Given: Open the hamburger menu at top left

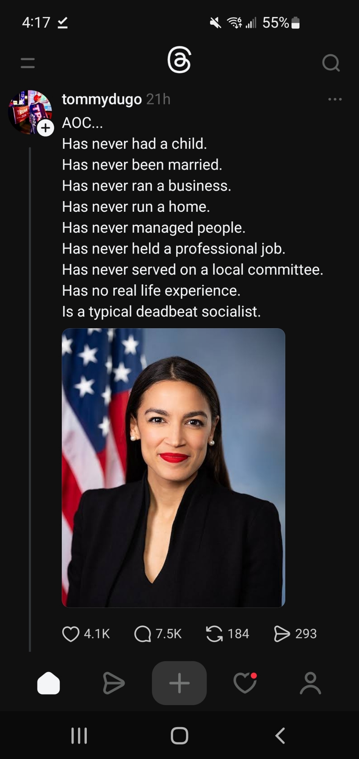Looking at the screenshot, I should [x=28, y=63].
